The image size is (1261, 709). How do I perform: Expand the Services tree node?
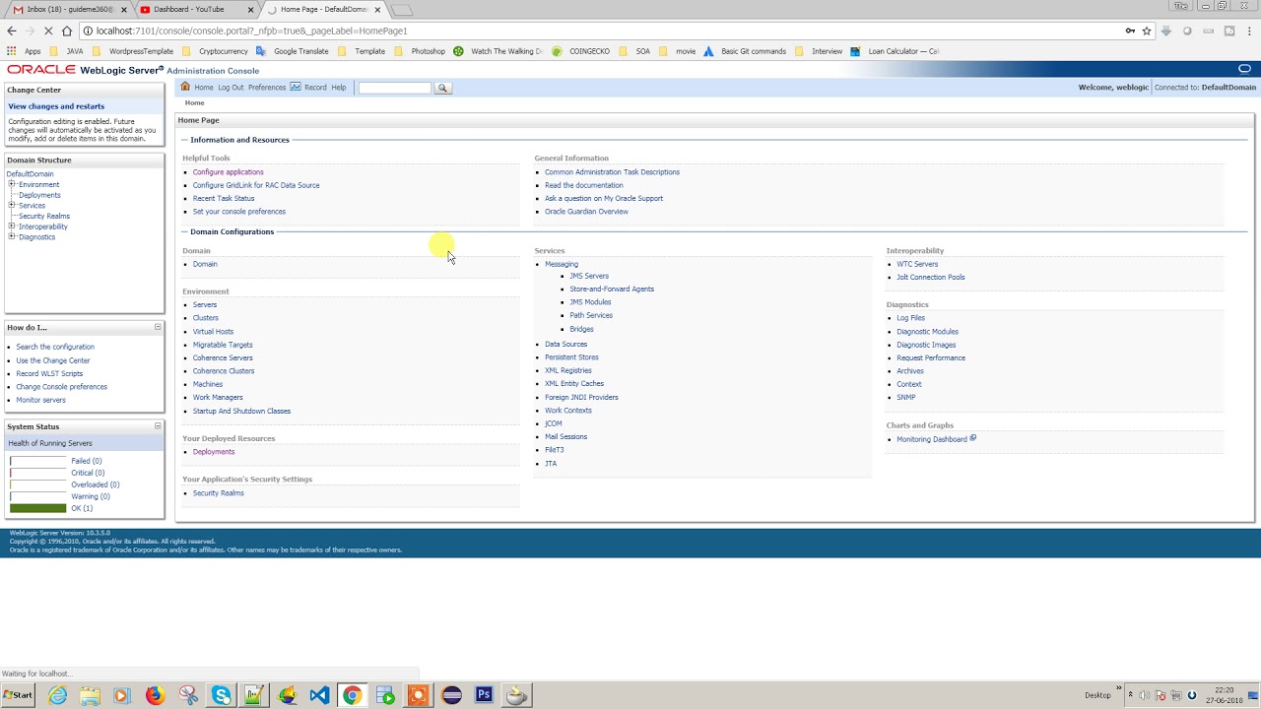[12, 205]
